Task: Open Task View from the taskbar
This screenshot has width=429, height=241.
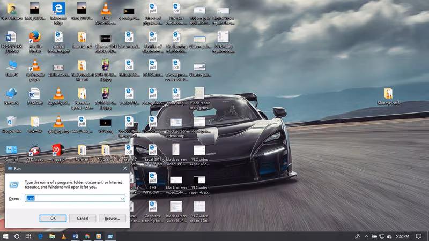Action: [x=28, y=236]
